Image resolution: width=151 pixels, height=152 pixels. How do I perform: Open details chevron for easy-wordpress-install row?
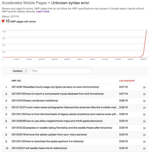coord(144,101)
